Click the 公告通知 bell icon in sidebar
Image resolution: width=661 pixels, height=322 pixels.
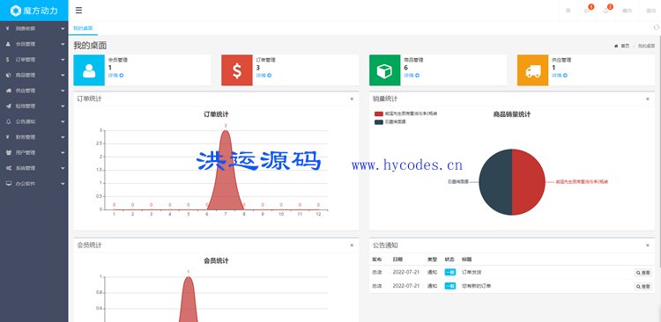point(9,121)
